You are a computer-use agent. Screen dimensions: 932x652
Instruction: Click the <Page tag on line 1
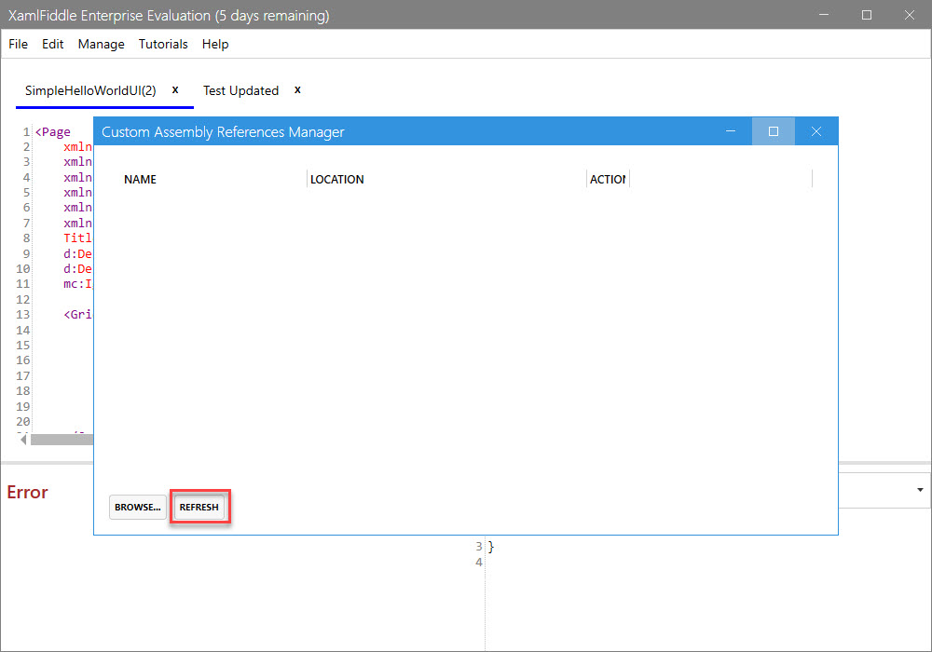point(53,132)
